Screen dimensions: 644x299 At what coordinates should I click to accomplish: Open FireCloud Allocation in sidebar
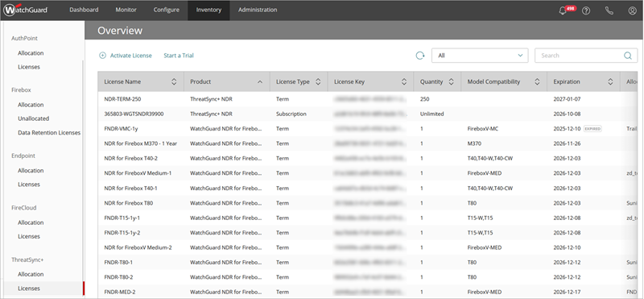[31, 222]
